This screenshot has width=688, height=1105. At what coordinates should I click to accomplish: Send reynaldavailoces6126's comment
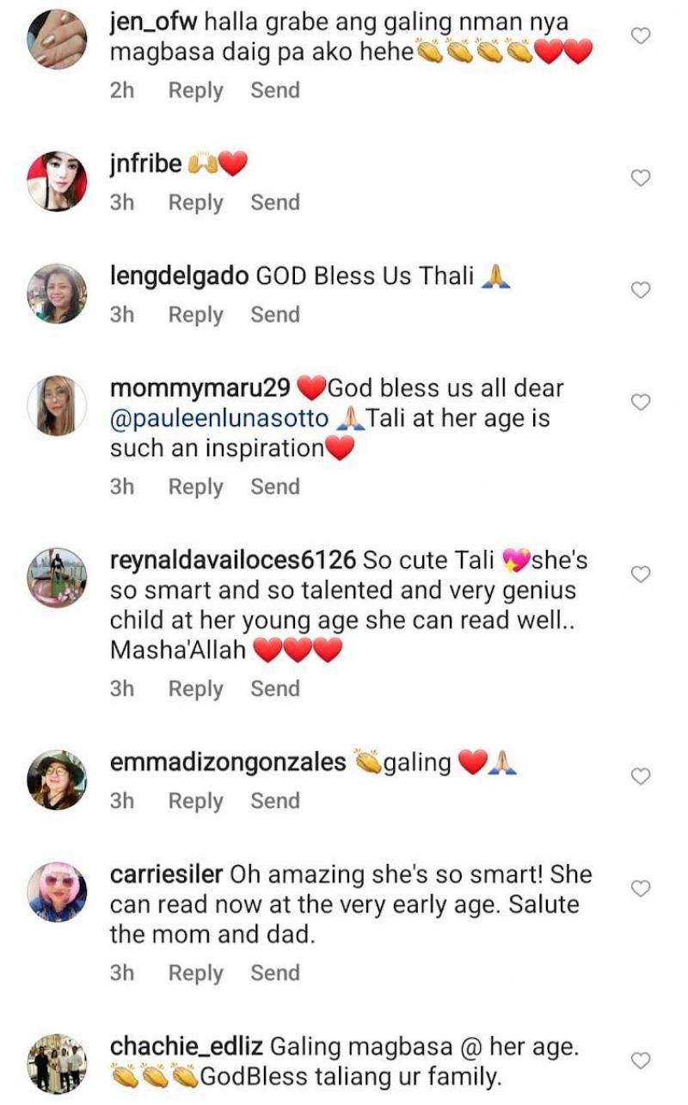click(275, 689)
